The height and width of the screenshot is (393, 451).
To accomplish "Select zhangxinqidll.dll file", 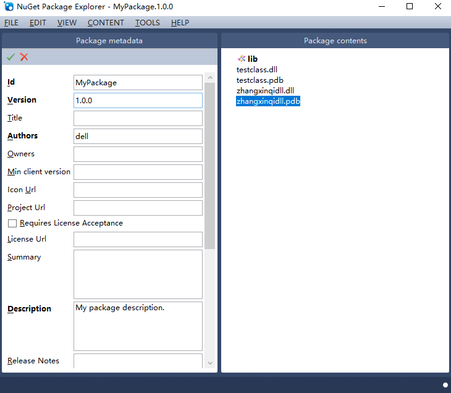I will tap(265, 91).
